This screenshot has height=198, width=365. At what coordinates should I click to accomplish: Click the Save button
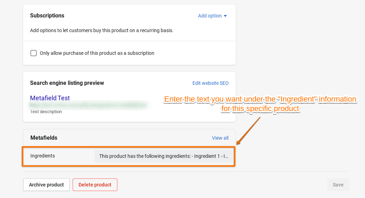tap(338, 185)
